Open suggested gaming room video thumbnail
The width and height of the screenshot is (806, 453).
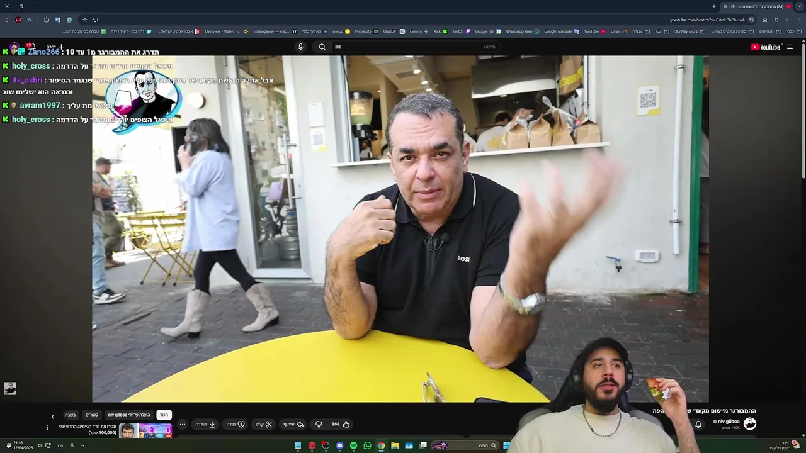tap(145, 431)
